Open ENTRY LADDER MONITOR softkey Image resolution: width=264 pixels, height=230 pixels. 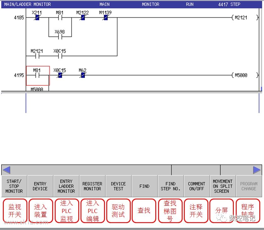click(x=66, y=186)
